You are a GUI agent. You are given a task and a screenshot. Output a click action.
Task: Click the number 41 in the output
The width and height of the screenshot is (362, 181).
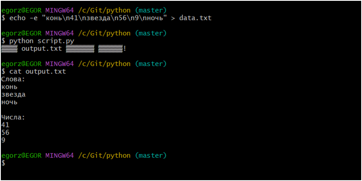[5, 125]
